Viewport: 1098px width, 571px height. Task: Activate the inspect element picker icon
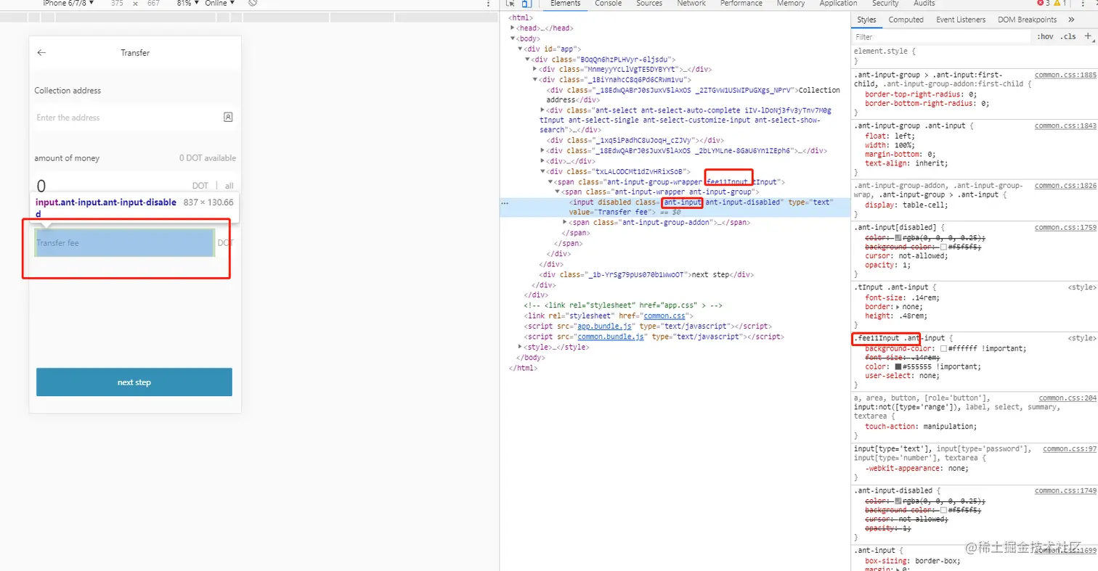pos(511,3)
